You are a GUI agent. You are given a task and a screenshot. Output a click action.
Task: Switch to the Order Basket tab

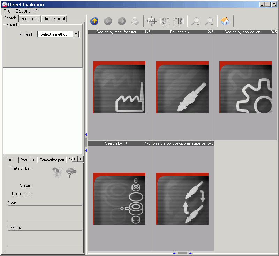[54, 18]
